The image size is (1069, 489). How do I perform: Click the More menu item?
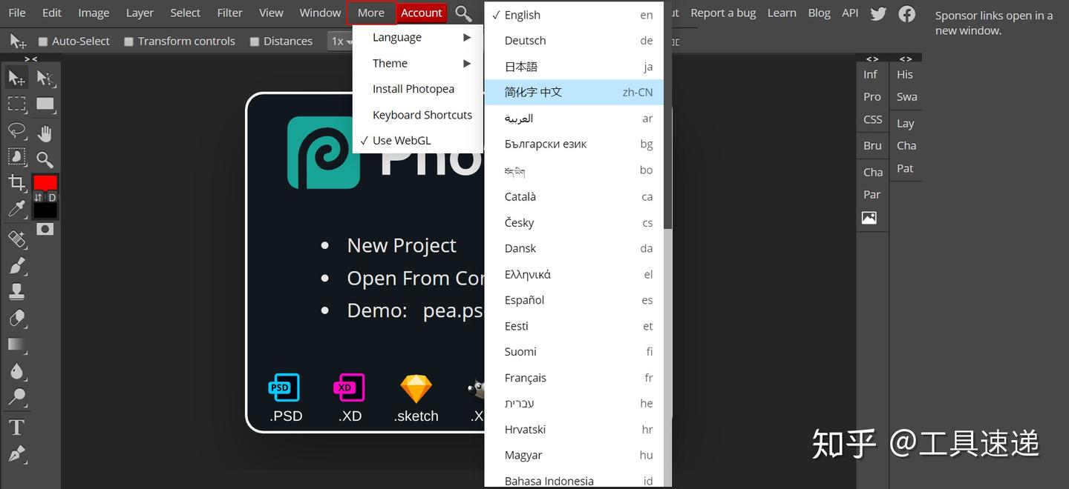pos(371,13)
